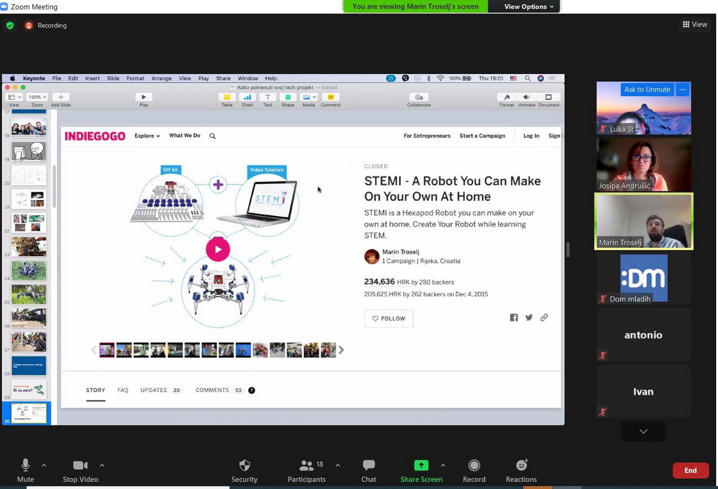Ask Luka to unmute
The height and width of the screenshot is (489, 718).
647,90
